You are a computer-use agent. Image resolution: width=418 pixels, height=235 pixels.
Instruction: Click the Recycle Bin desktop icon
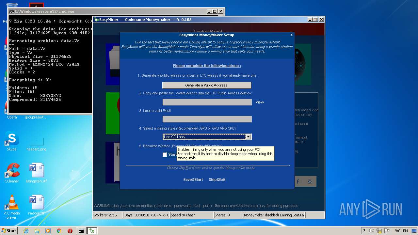[x=12, y=12]
